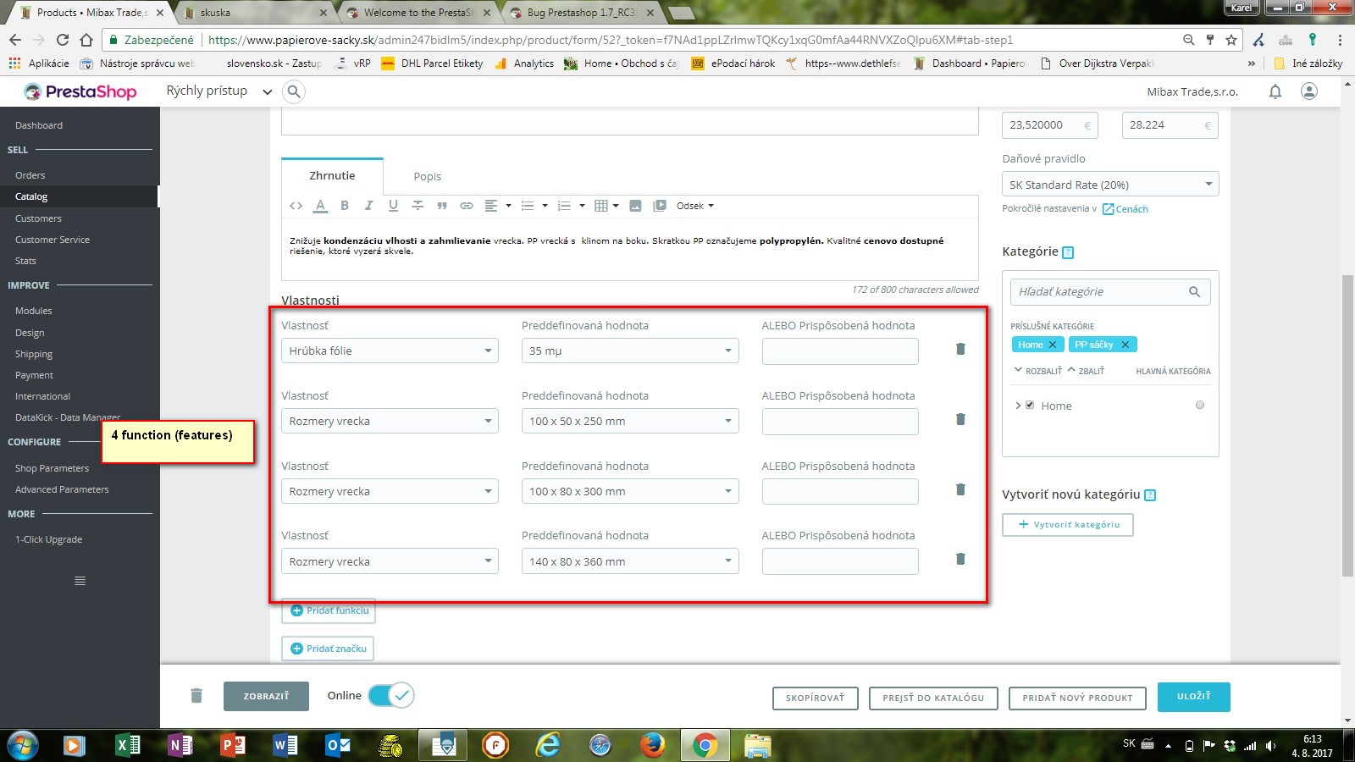Delete product with bottom trash icon

(196, 695)
